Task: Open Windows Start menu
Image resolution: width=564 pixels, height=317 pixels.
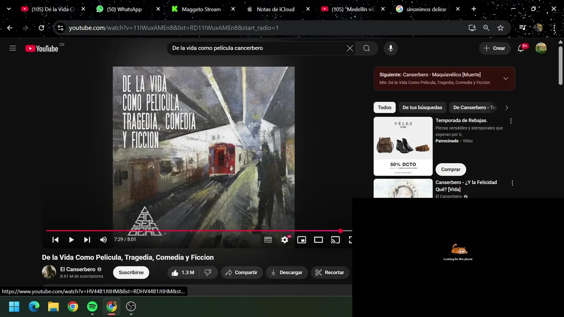Action: [x=14, y=306]
